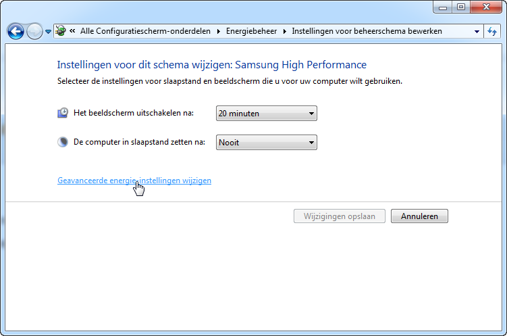Open Alle Configuratiescherm-onderdelen breadcrumb
507x336 pixels.
(x=145, y=31)
